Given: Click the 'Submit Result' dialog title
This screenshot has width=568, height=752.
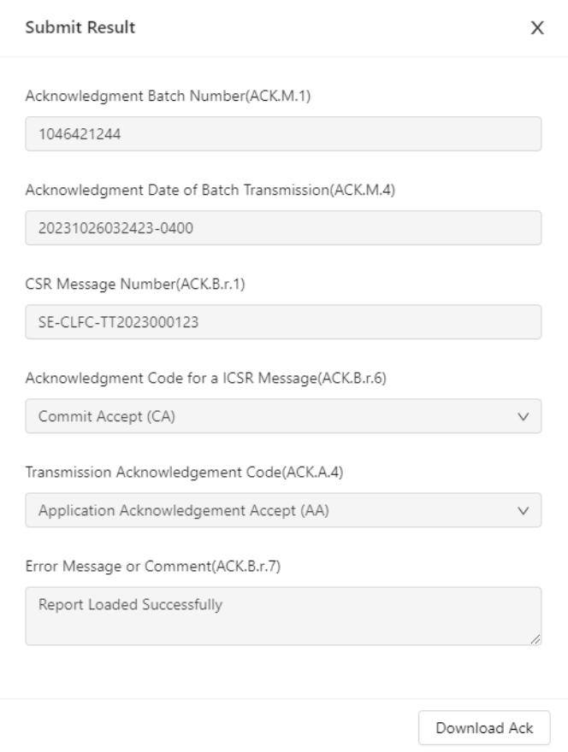Looking at the screenshot, I should tap(80, 28).
